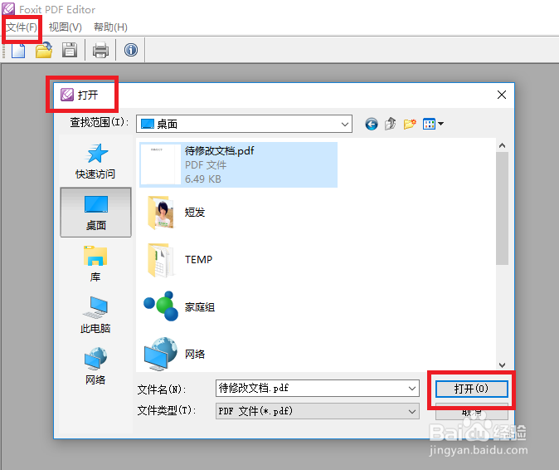The height and width of the screenshot is (470, 559).
Task: Click the 文件名 input field
Action: (x=318, y=389)
